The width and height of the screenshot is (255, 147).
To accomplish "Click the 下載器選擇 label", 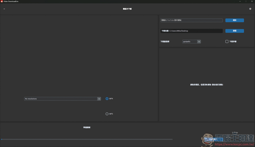I will (x=165, y=42).
